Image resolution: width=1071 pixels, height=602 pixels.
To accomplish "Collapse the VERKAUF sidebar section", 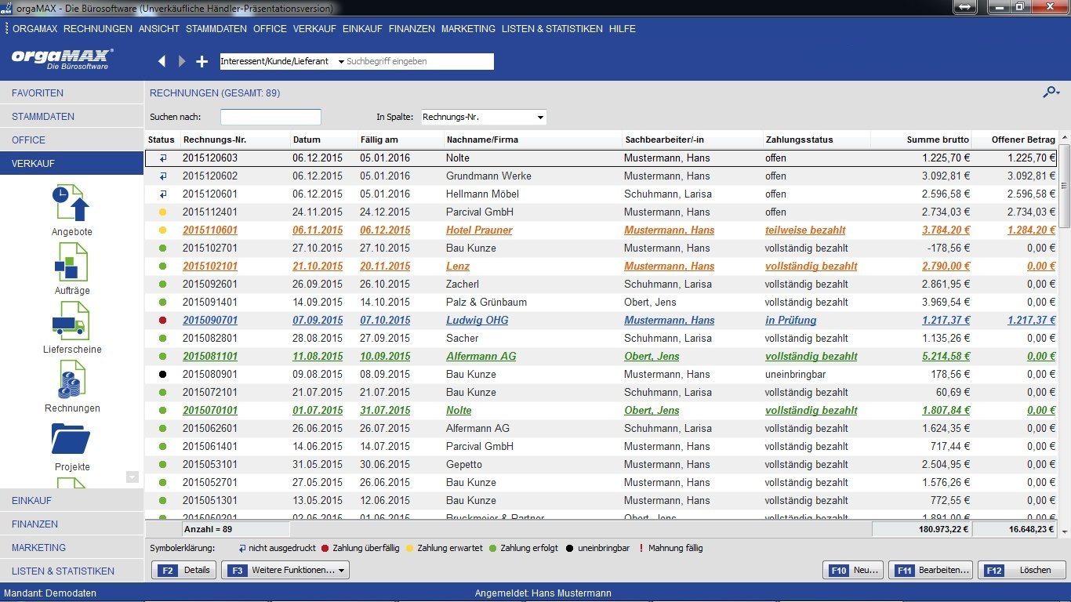I will click(x=71, y=163).
